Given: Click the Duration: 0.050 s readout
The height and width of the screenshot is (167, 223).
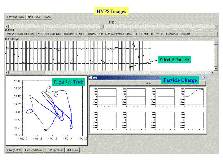Looking at the screenshot, I should click(x=74, y=34).
